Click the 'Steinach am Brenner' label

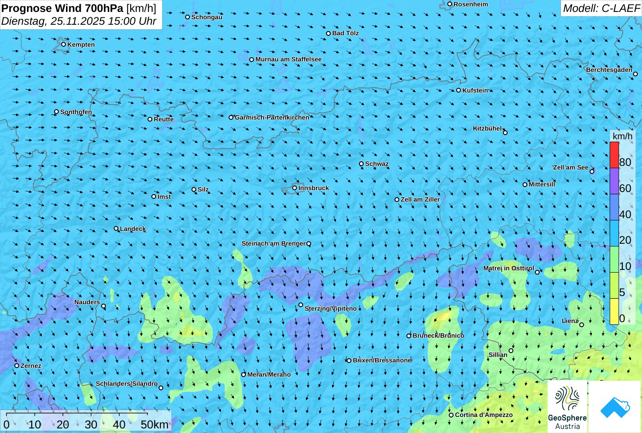(274, 243)
